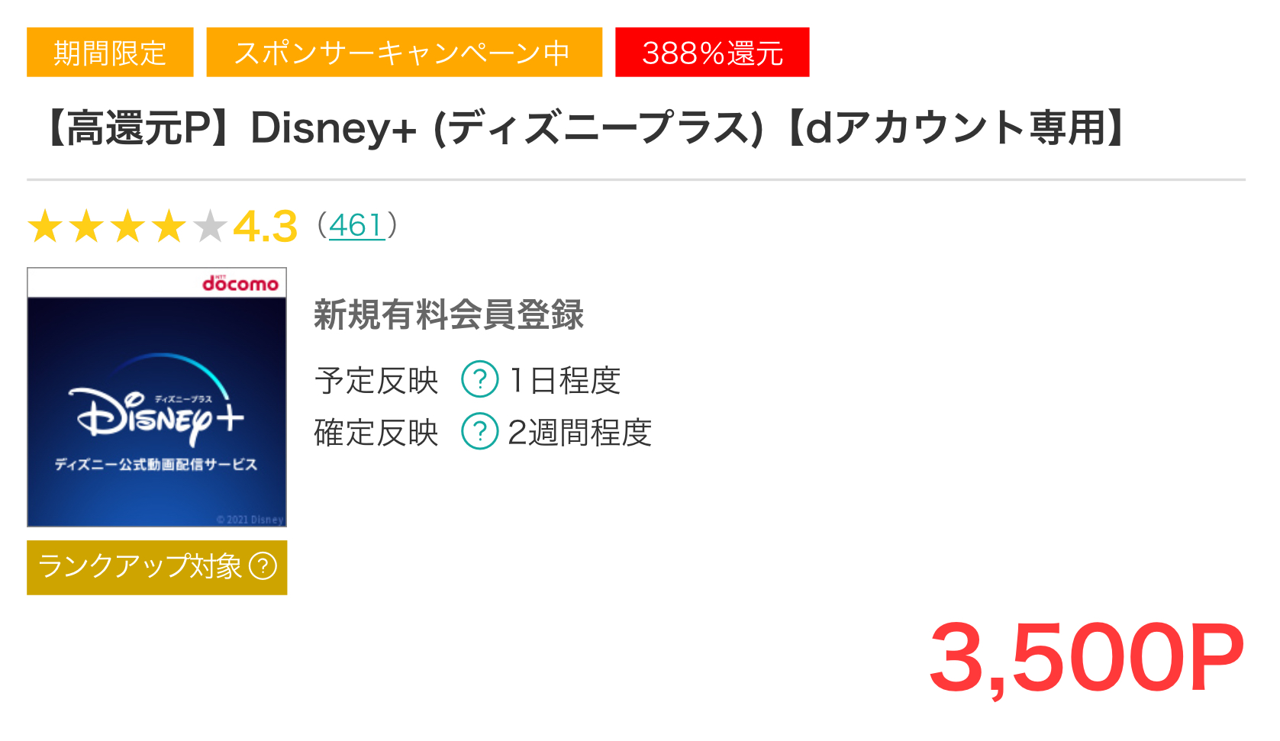Select the third yellow rating star

pyautogui.click(x=128, y=227)
